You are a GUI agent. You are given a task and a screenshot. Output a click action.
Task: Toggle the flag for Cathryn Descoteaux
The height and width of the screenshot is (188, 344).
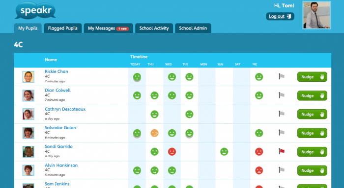click(282, 114)
